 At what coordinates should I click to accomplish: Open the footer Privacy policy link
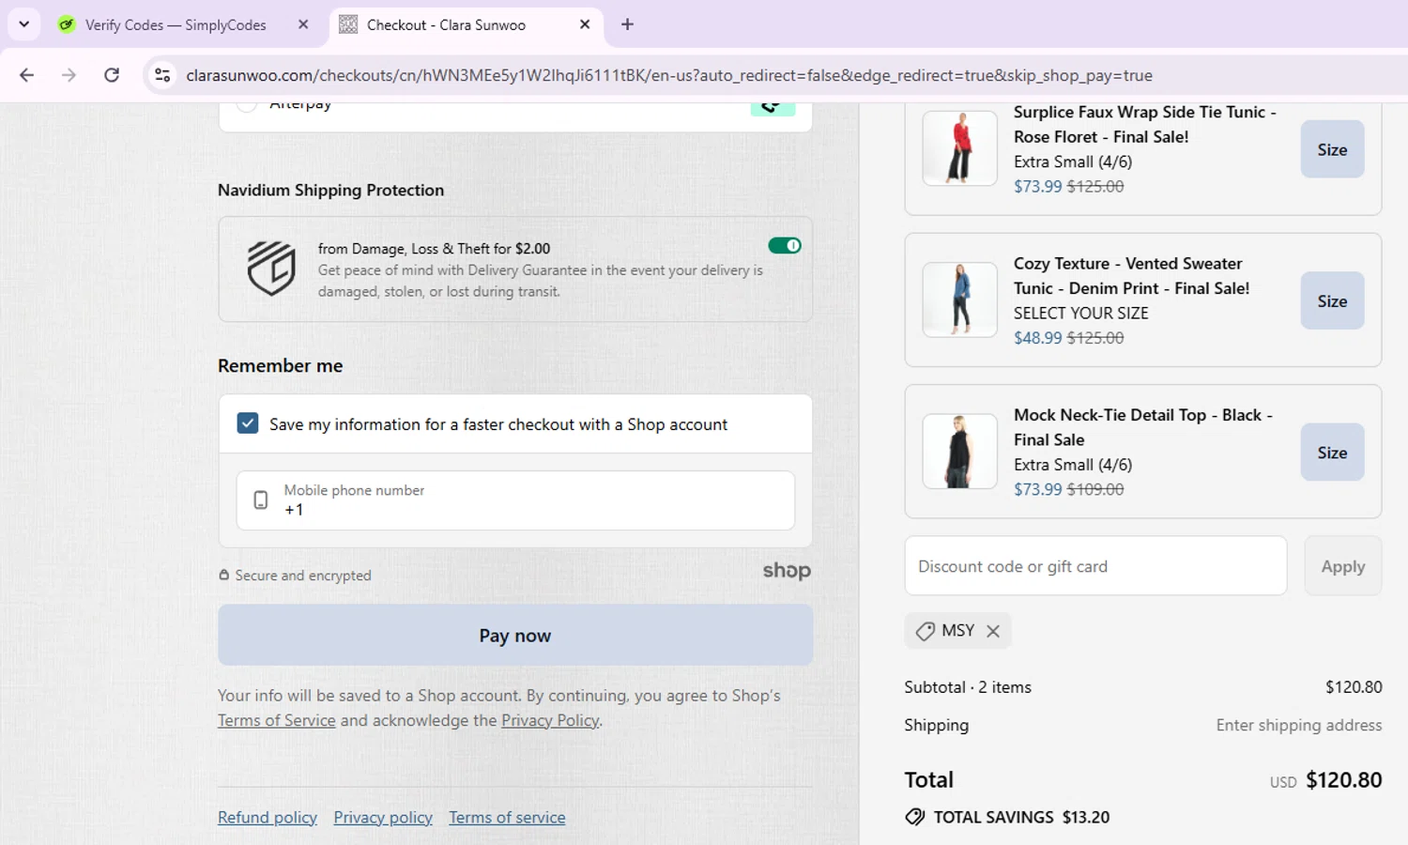click(383, 818)
